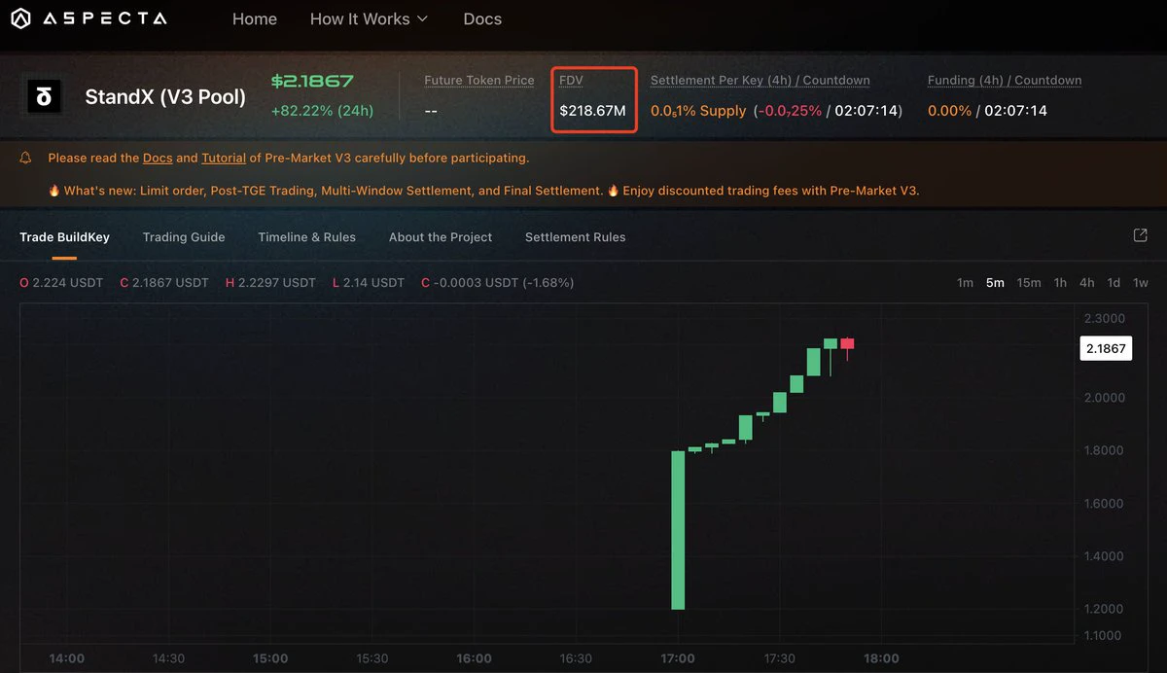Click the 16:00 time axis label
1167x673 pixels.
pyautogui.click(x=474, y=658)
